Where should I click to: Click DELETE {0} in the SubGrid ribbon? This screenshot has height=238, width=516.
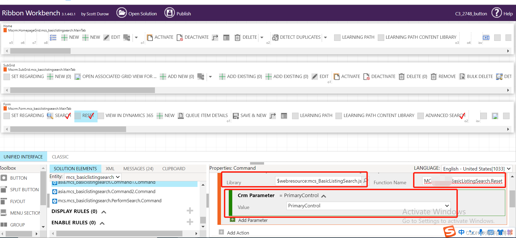[413, 77]
